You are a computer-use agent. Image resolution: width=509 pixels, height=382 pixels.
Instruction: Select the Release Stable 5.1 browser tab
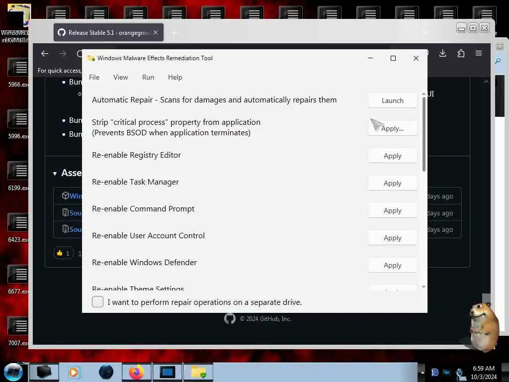108,32
